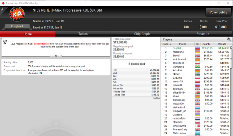Open the Structure tab

(203, 34)
